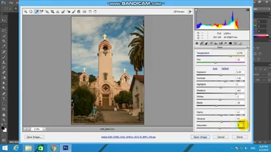The width and height of the screenshot is (271, 152).
Task: Click the zoom in plus button
Action: click(29, 129)
